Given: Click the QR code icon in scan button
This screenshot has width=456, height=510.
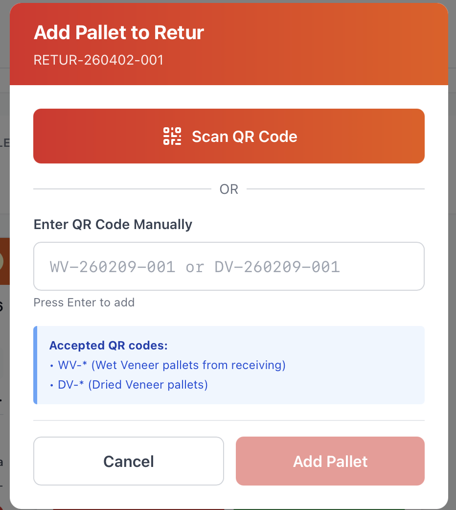Looking at the screenshot, I should (x=172, y=136).
